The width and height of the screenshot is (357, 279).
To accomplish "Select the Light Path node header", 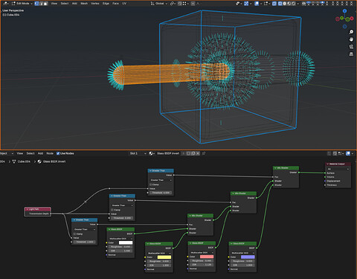I will 38,209.
